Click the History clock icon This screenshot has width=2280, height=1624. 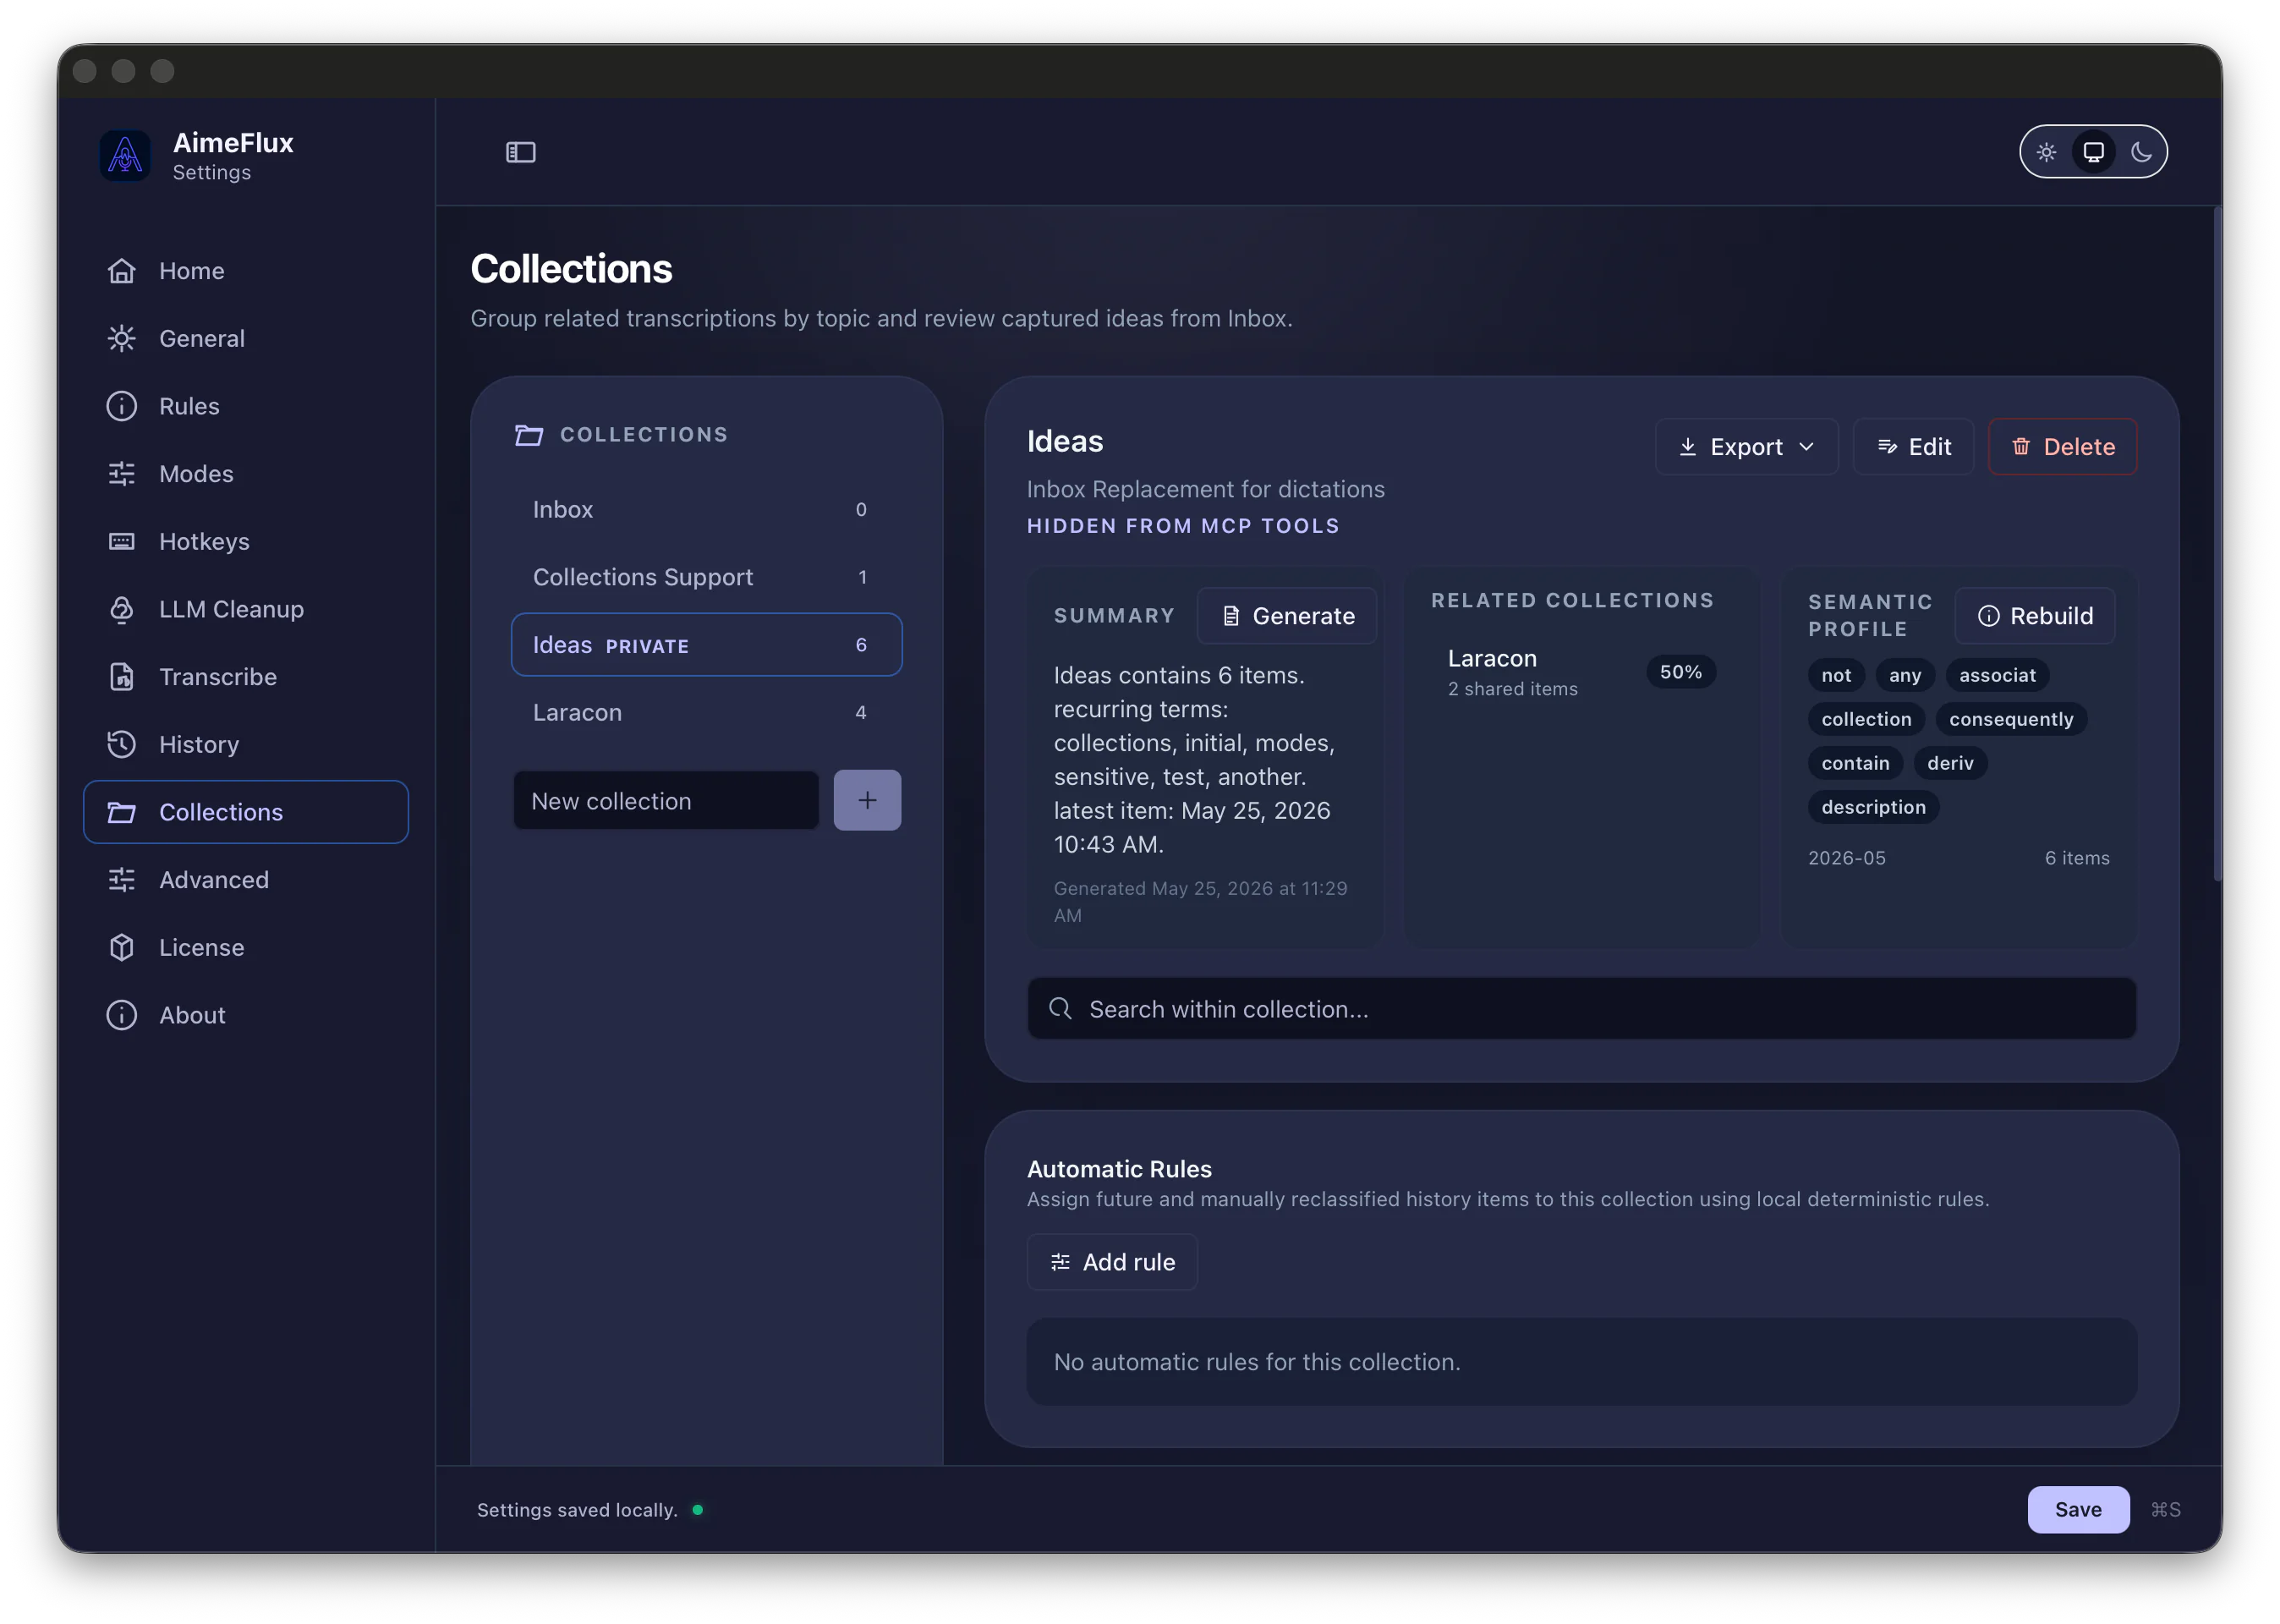pyautogui.click(x=122, y=744)
